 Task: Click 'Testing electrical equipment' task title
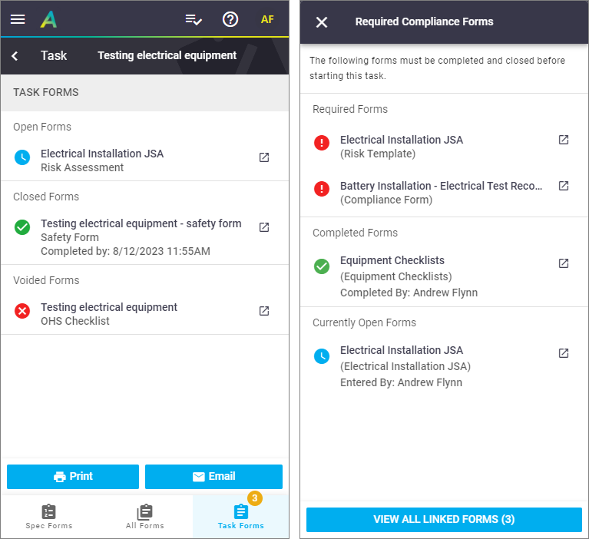click(167, 55)
